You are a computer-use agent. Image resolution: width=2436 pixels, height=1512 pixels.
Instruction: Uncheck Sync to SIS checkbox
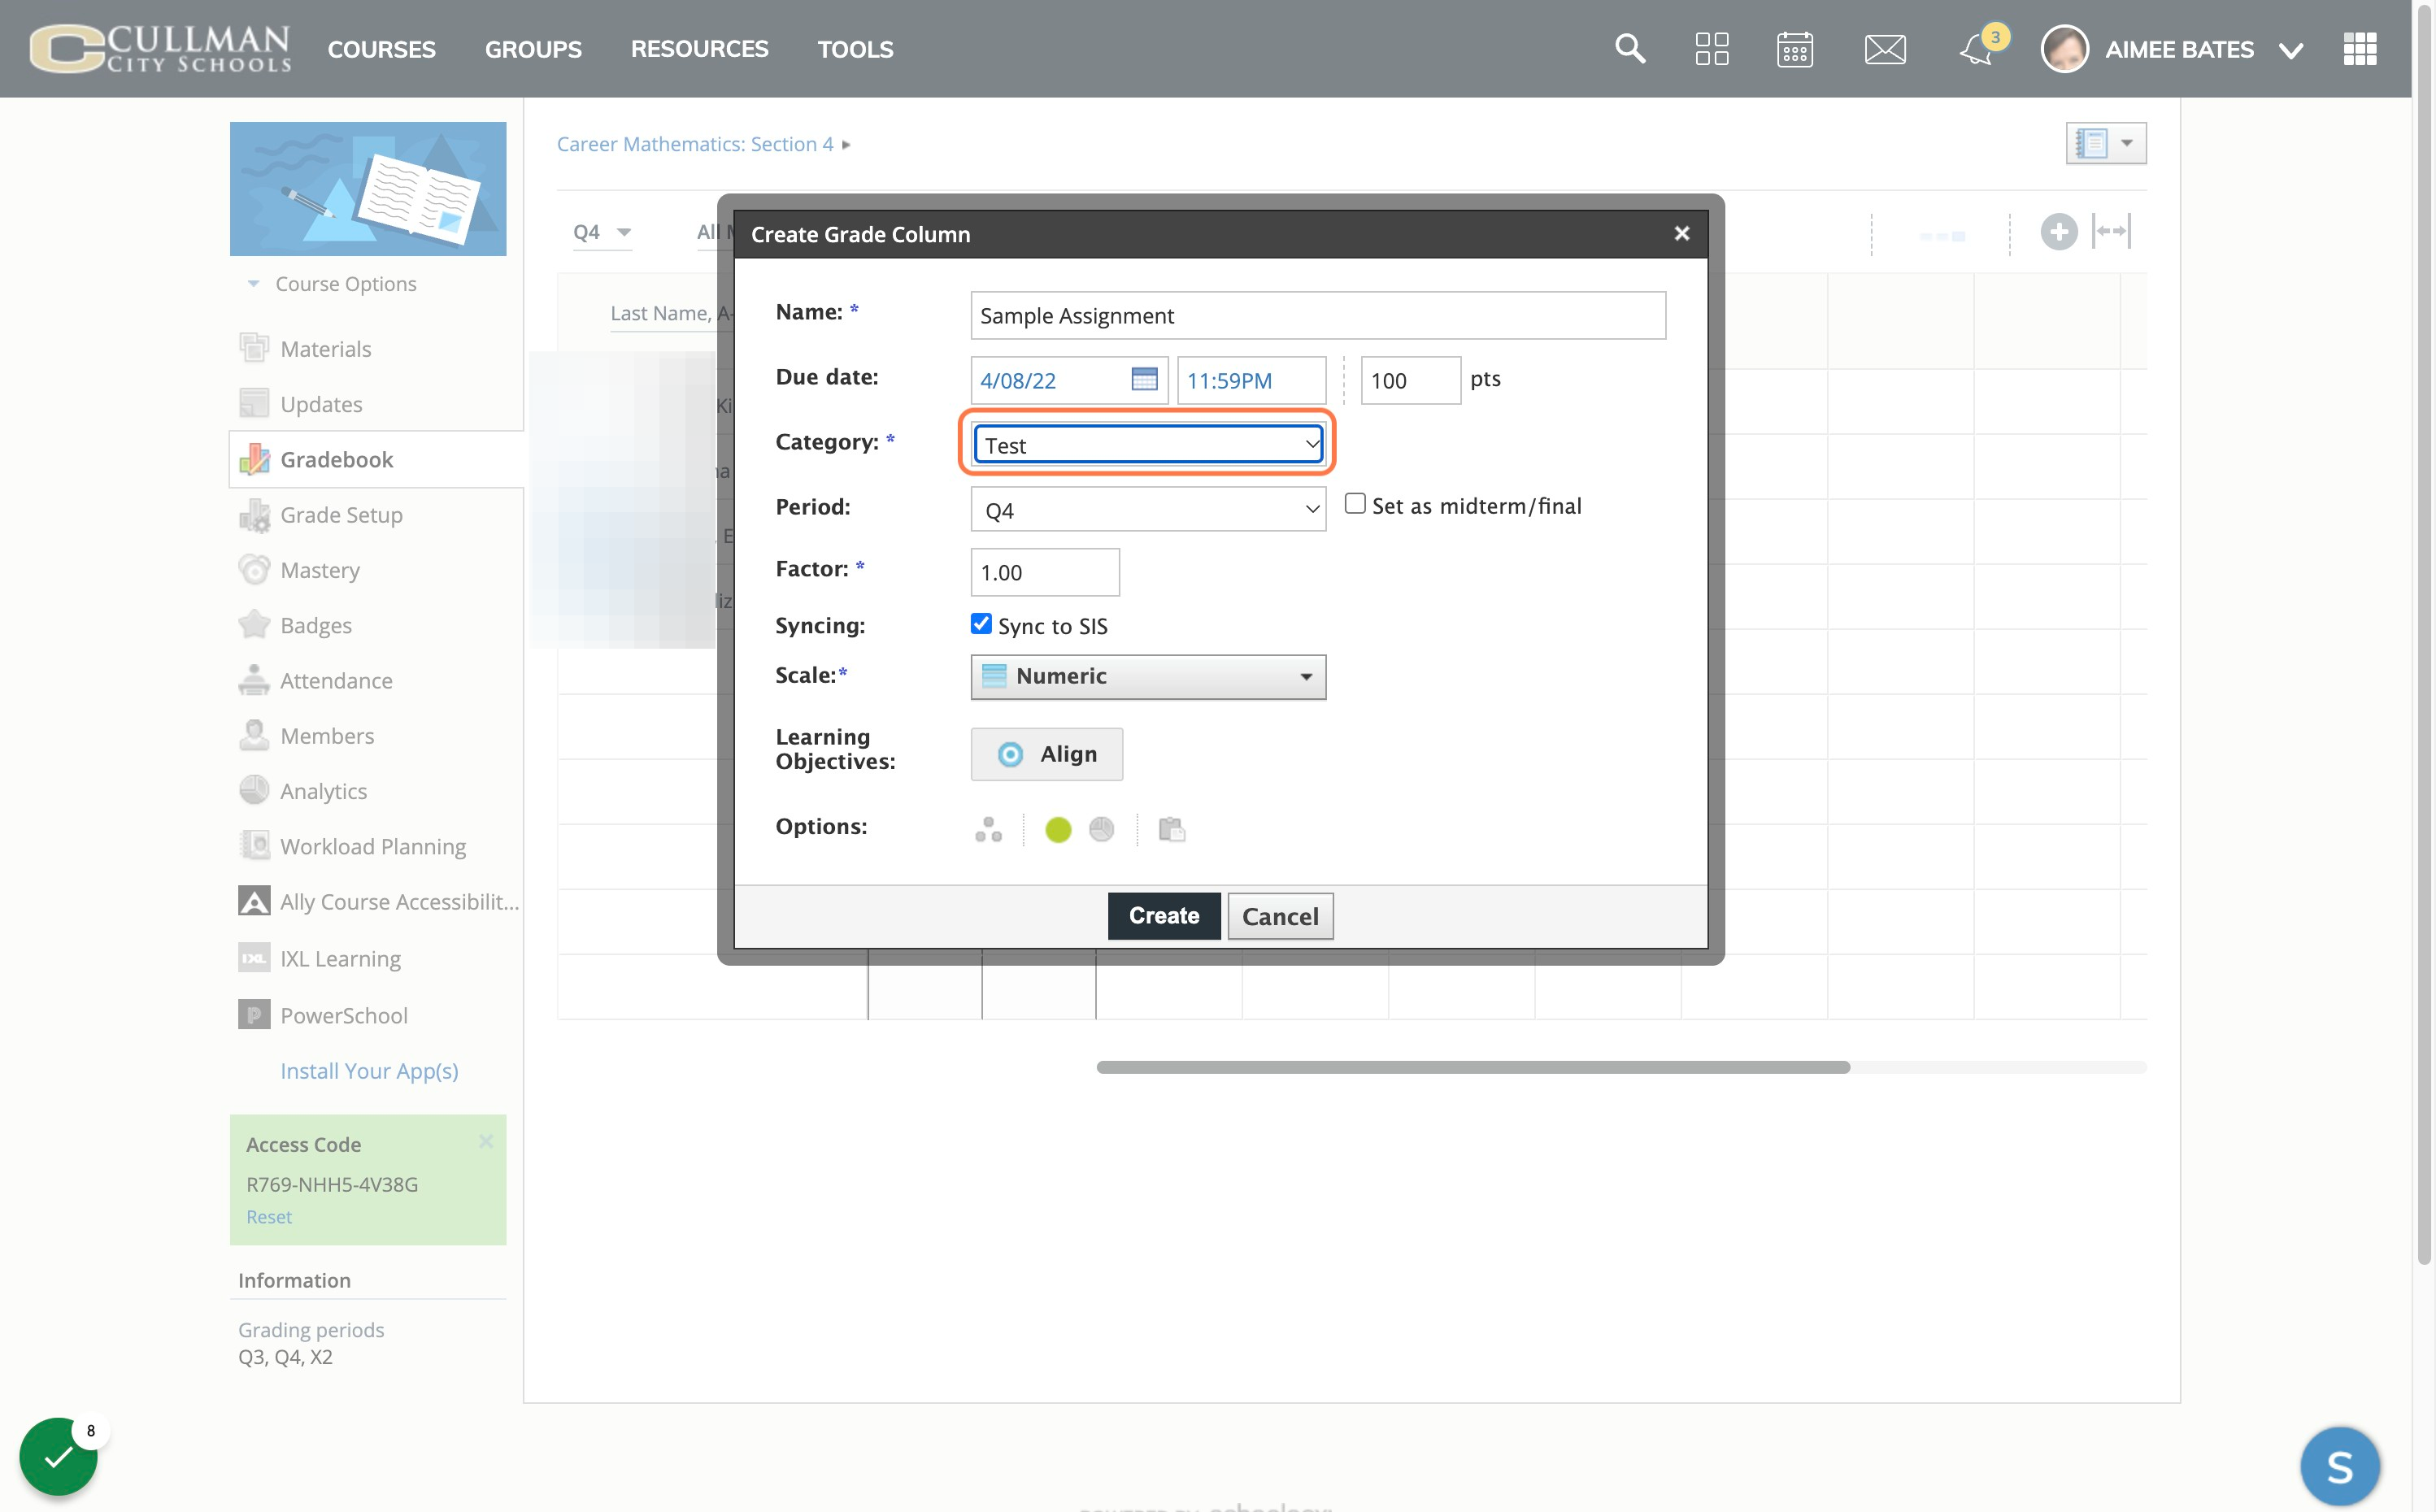(981, 624)
